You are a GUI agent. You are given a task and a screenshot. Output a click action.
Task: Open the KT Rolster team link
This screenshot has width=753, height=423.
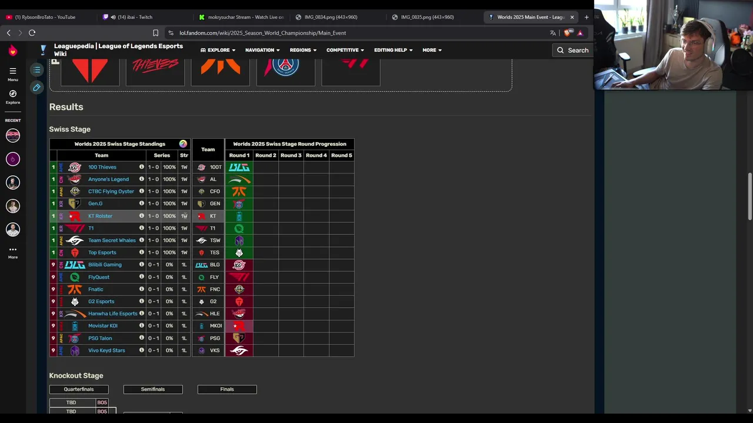(x=100, y=216)
